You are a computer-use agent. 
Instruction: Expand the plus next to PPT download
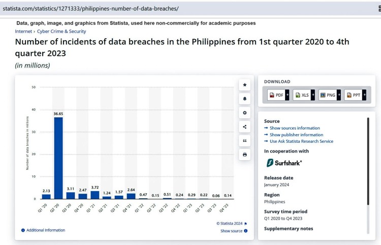(364, 95)
